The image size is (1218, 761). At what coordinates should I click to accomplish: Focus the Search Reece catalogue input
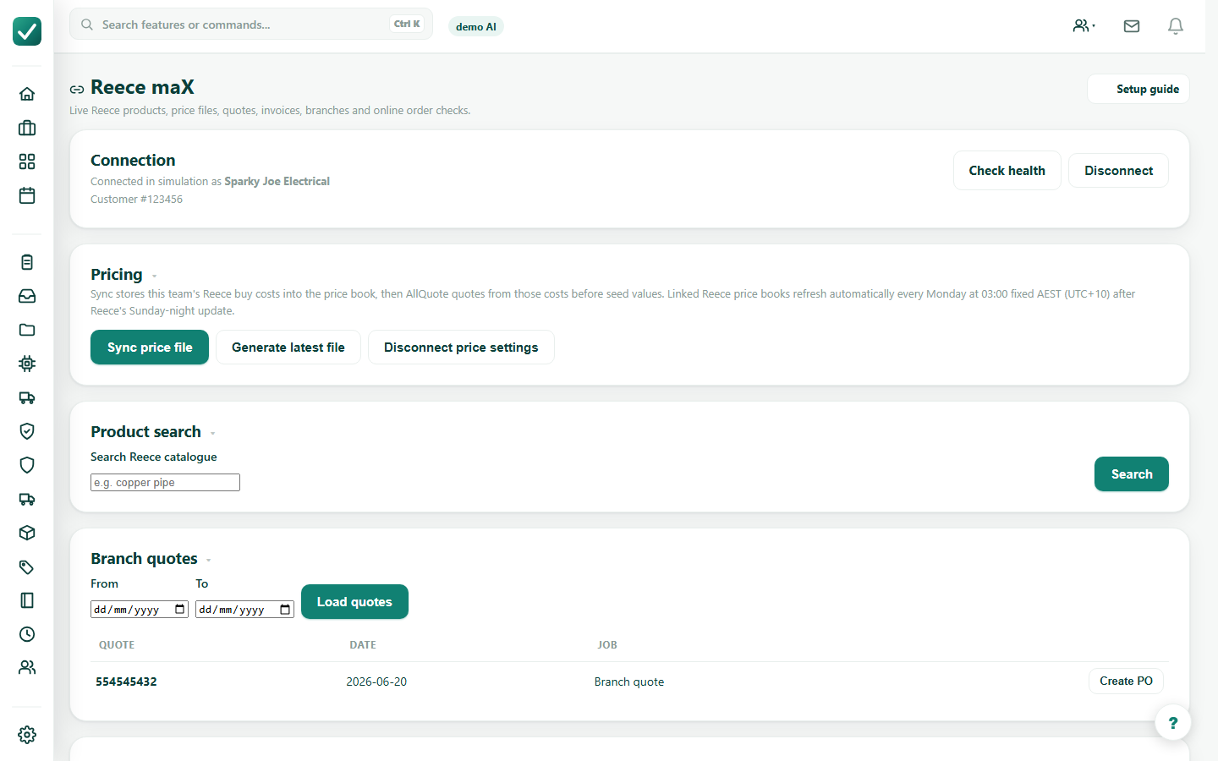pos(165,482)
